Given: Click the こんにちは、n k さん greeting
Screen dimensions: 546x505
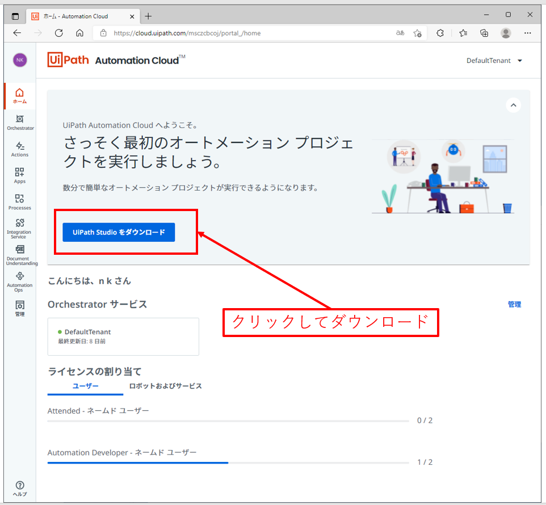Looking at the screenshot, I should (89, 281).
